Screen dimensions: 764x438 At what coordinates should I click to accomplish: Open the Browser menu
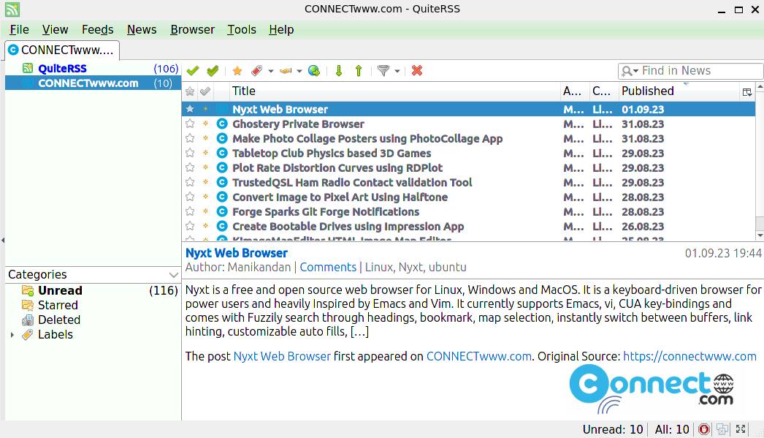[x=193, y=30]
